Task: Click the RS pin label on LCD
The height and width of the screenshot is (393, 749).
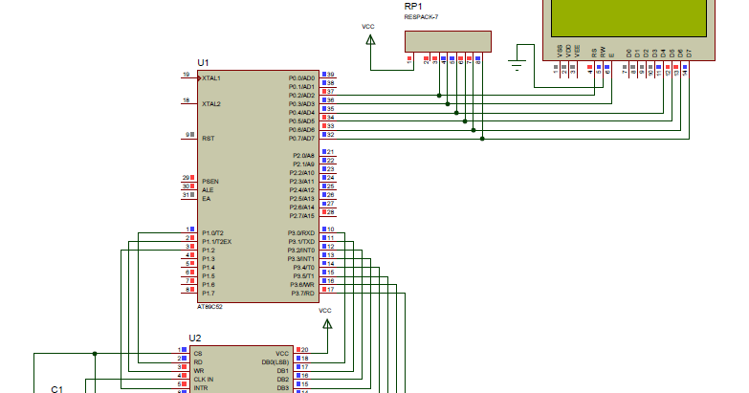Action: click(594, 53)
